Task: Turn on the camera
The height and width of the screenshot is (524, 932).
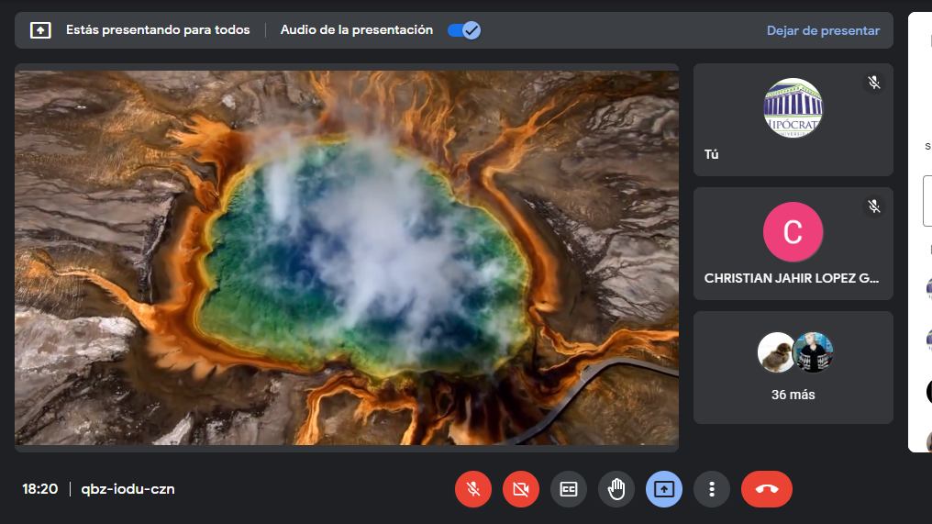Action: (x=521, y=489)
